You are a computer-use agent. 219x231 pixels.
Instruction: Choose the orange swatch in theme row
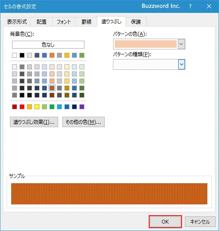pyautogui.click(x=52, y=55)
